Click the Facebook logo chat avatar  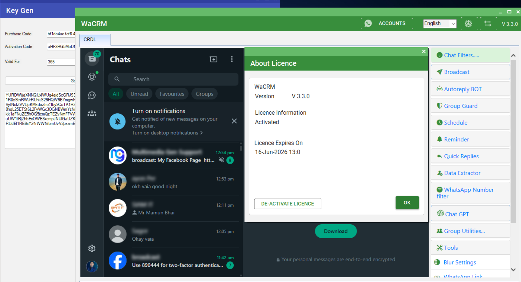pyautogui.click(x=118, y=260)
